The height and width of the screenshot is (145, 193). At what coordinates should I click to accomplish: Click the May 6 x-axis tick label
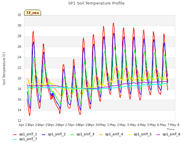[x=154, y=125]
